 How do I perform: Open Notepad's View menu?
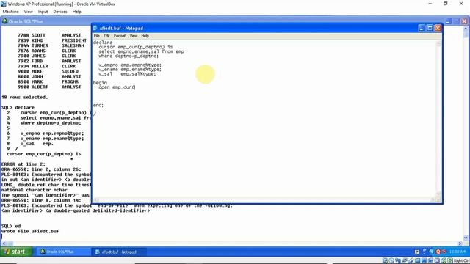coord(134,36)
